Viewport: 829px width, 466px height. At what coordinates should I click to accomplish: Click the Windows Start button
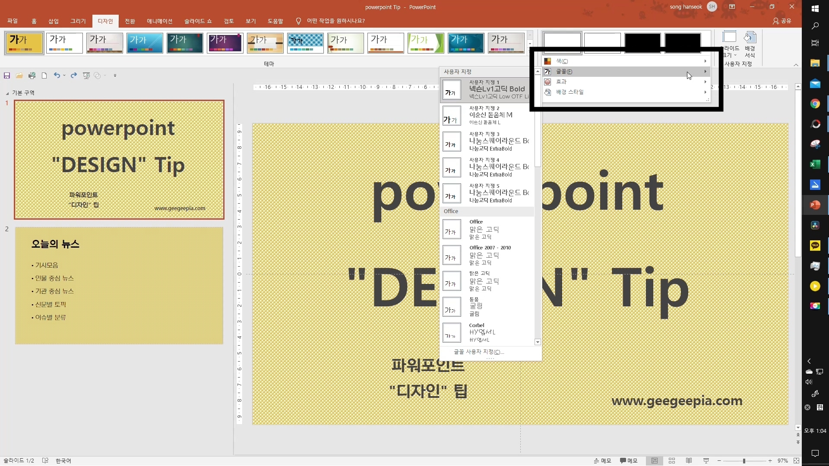click(815, 9)
